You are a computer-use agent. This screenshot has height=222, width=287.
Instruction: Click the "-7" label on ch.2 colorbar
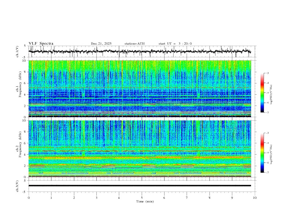(267, 173)
